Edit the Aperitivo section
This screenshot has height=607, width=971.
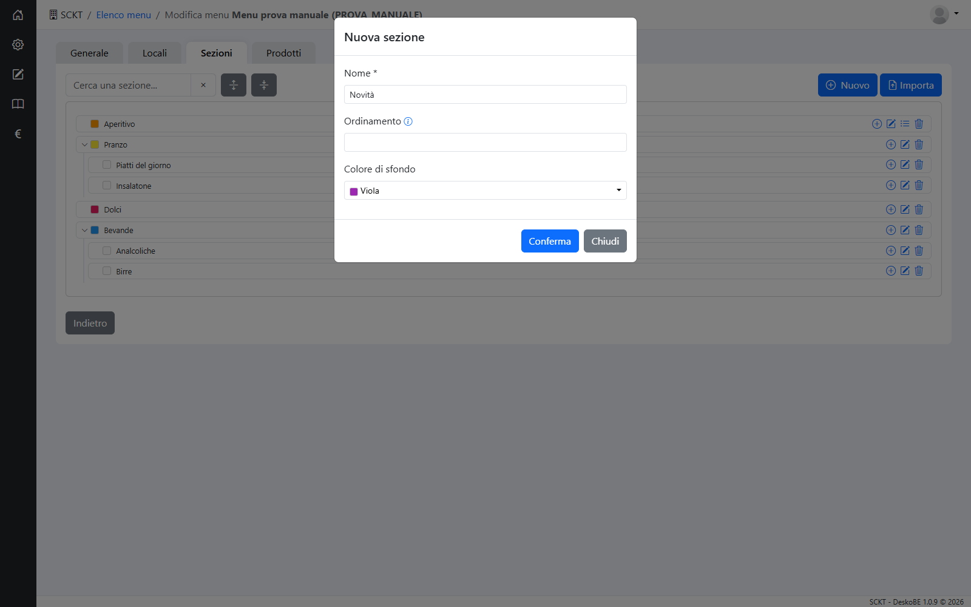coord(891,124)
